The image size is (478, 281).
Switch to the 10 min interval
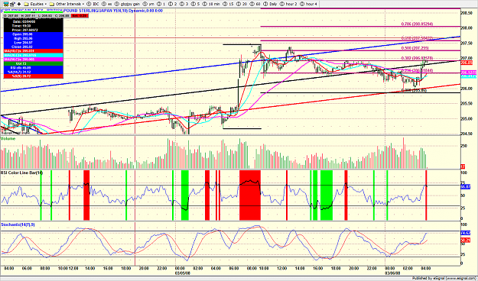pyautogui.click(x=211, y=4)
